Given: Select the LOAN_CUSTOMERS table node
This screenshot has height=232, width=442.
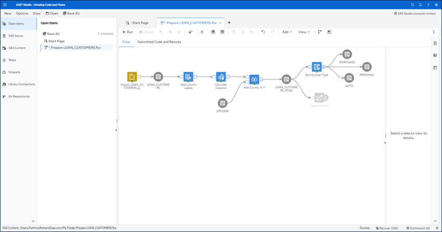Looking at the screenshot, I should point(158,76).
